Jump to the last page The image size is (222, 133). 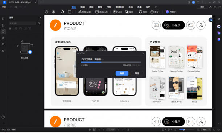(123, 130)
